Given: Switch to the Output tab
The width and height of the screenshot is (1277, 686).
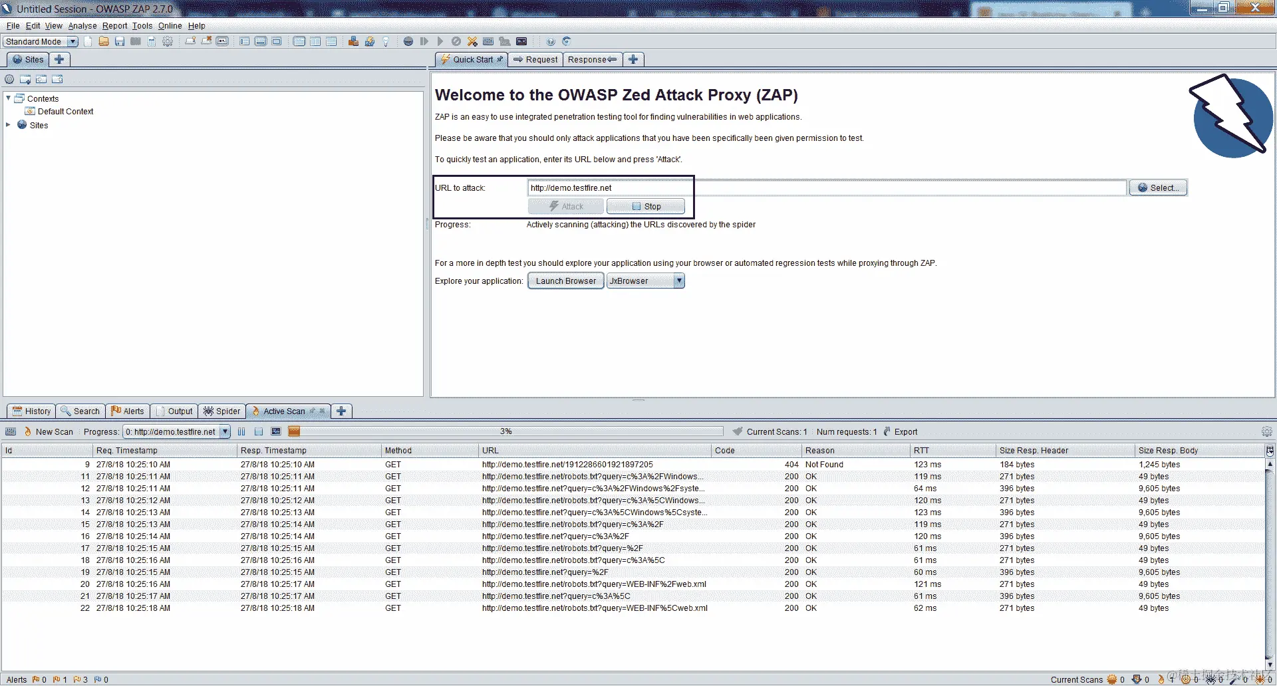Looking at the screenshot, I should 174,411.
